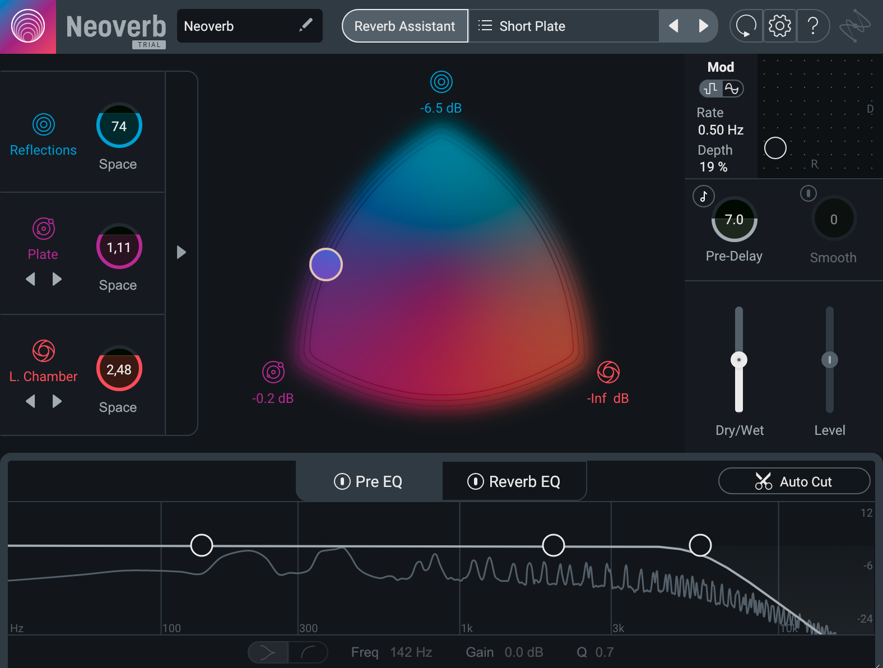The height and width of the screenshot is (668, 883).
Task: Choose the high-pass filter shape
Action: point(308,652)
